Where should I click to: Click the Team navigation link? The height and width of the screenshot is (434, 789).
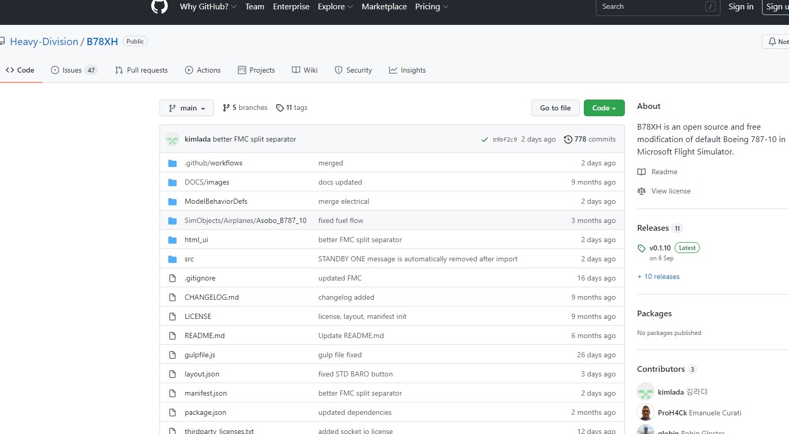pos(255,7)
